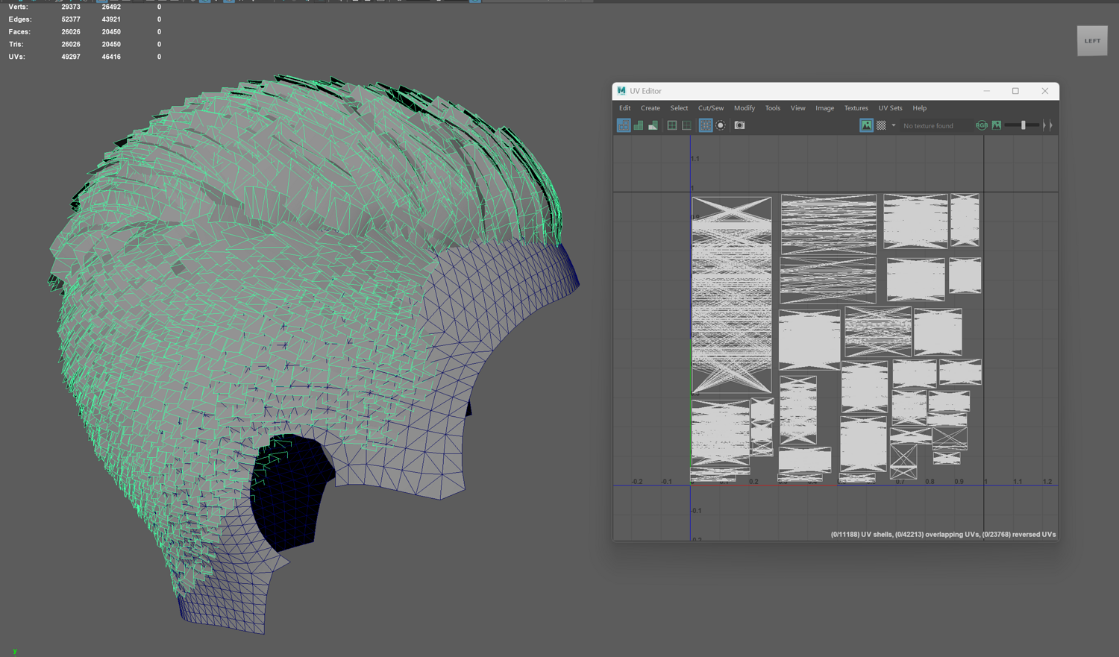Maximize the UV Editor window

pos(1015,91)
